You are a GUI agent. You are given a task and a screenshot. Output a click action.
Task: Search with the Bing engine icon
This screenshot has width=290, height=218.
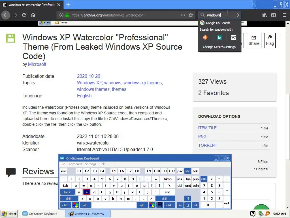pyautogui.click(x=219, y=38)
